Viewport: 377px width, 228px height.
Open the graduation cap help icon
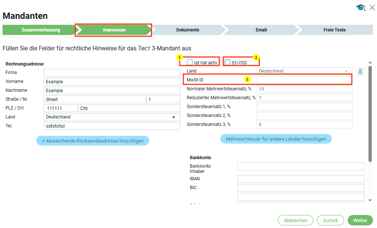[x=360, y=8]
